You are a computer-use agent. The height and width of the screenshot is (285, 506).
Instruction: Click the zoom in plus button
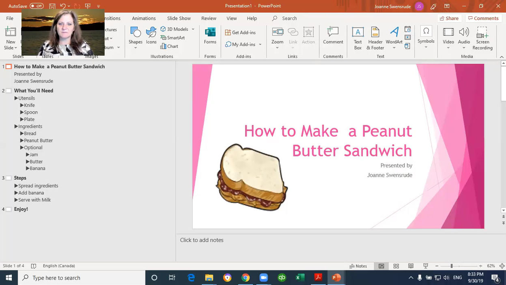pos(481,266)
